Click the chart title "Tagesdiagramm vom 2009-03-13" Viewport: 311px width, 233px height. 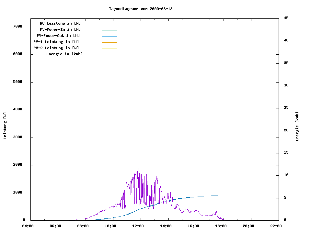141,9
